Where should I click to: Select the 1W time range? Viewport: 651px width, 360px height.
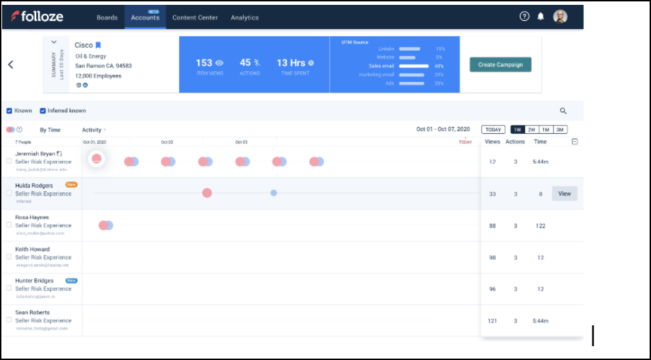[x=518, y=130]
